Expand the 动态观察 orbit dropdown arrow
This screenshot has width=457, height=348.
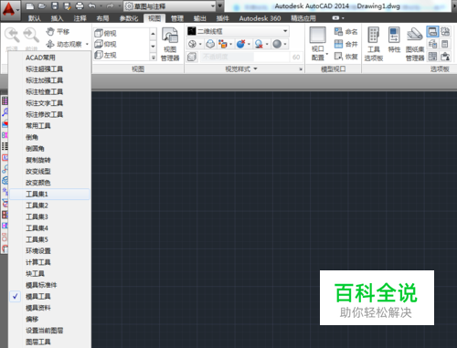click(x=87, y=45)
